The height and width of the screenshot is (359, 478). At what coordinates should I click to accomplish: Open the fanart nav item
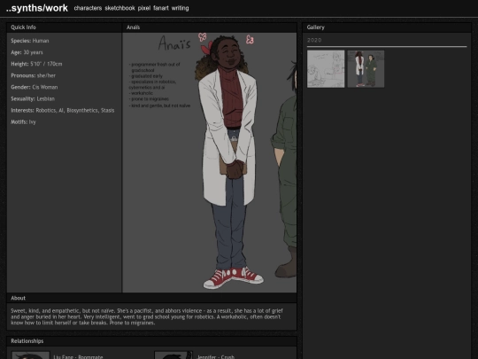pyautogui.click(x=161, y=8)
